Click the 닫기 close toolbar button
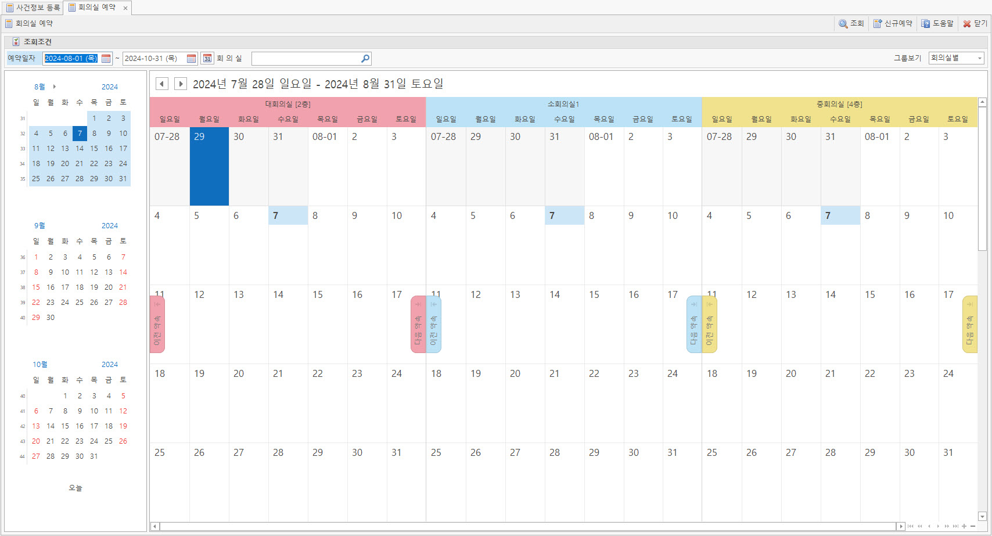Screen dimensions: 992x536 pos(975,24)
